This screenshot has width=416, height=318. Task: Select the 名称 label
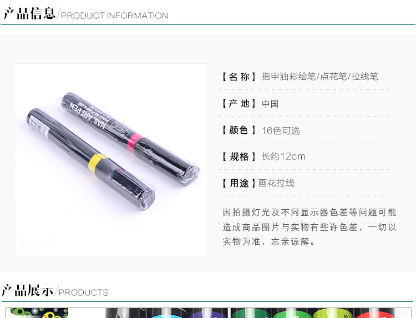239,77
